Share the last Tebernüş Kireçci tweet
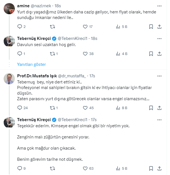This screenshot has width=170, height=175. point(159,168)
